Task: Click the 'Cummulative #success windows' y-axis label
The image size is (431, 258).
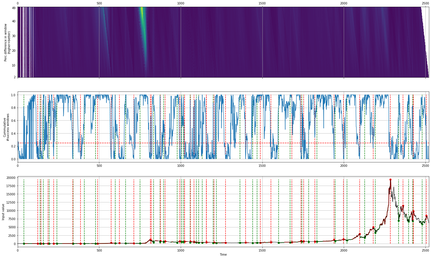Action: (6, 127)
